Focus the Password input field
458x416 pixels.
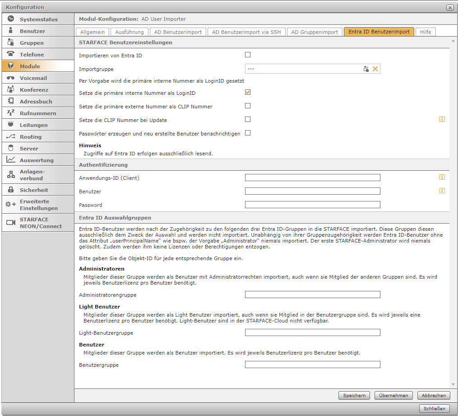pyautogui.click(x=313, y=205)
